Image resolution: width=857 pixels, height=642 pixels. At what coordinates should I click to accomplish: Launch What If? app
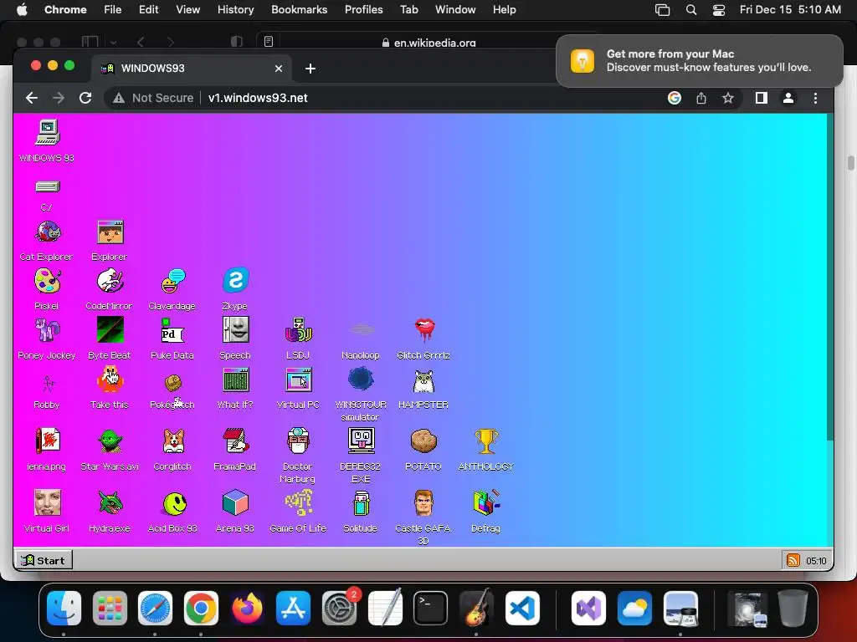235,380
